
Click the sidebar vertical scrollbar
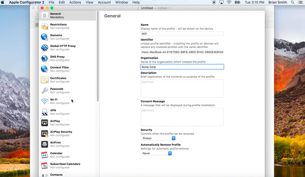pos(98,56)
